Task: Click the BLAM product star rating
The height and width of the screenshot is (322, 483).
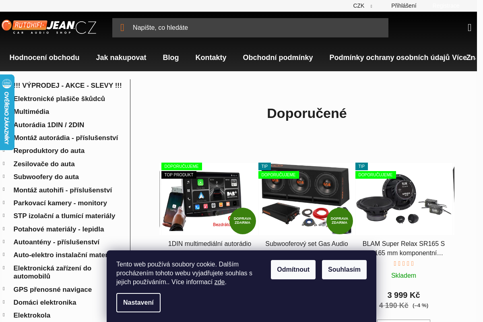Action: [404, 264]
